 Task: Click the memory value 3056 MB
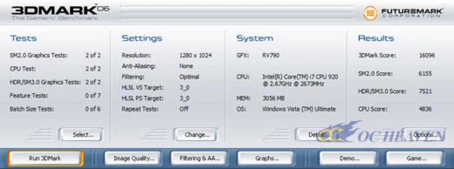point(273,98)
